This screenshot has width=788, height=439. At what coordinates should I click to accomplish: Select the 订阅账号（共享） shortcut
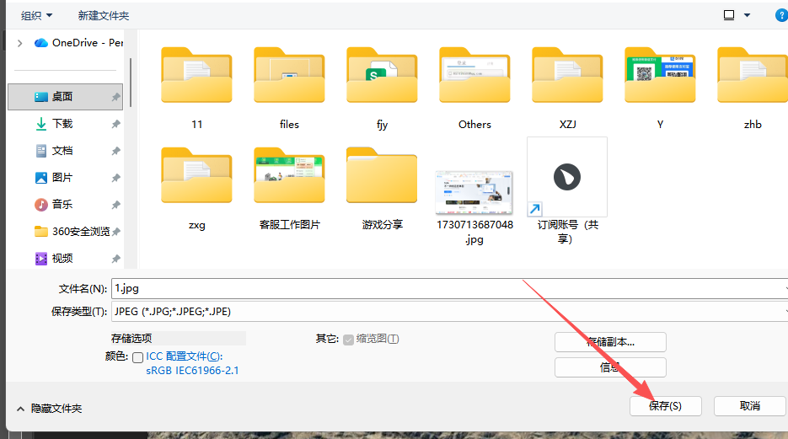tap(567, 177)
